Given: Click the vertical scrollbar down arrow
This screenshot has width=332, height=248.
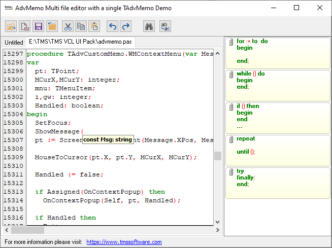Looking at the screenshot, I should point(218,222).
